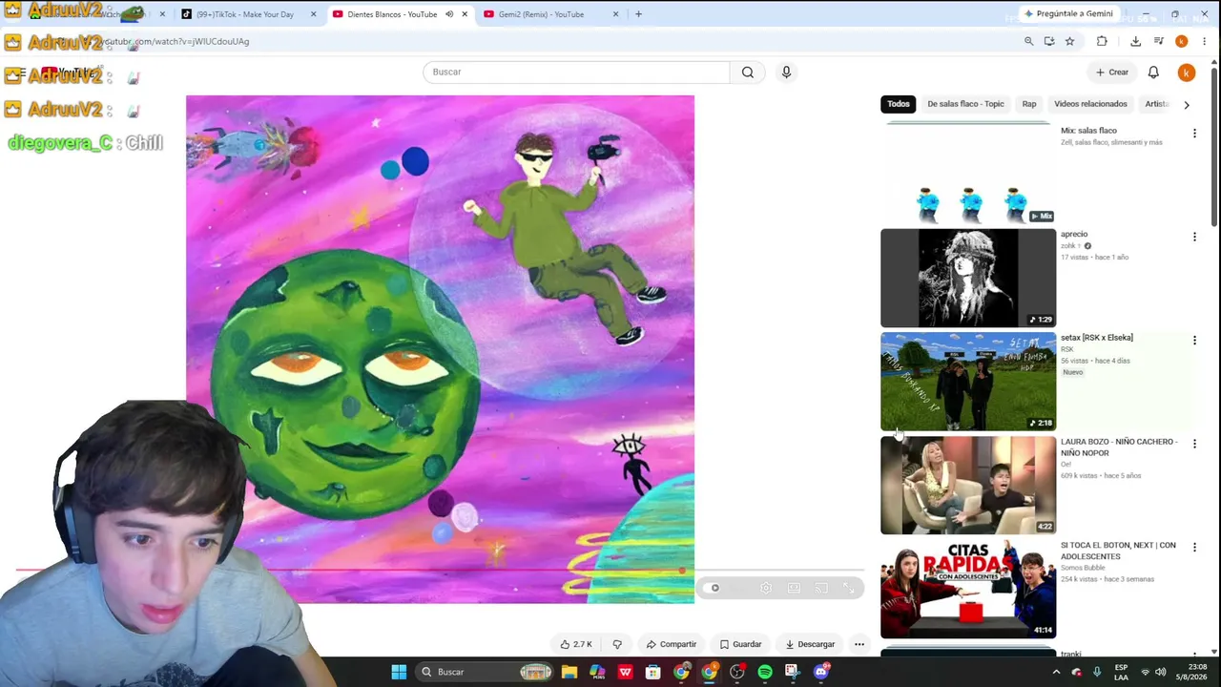Open the 'aprecio' video thumbnail
Screen dimensions: 1221x687
click(968, 279)
